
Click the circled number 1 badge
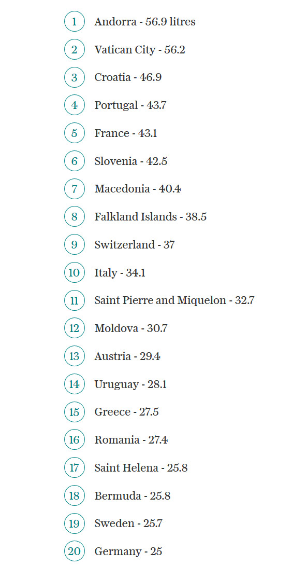pos(75,22)
